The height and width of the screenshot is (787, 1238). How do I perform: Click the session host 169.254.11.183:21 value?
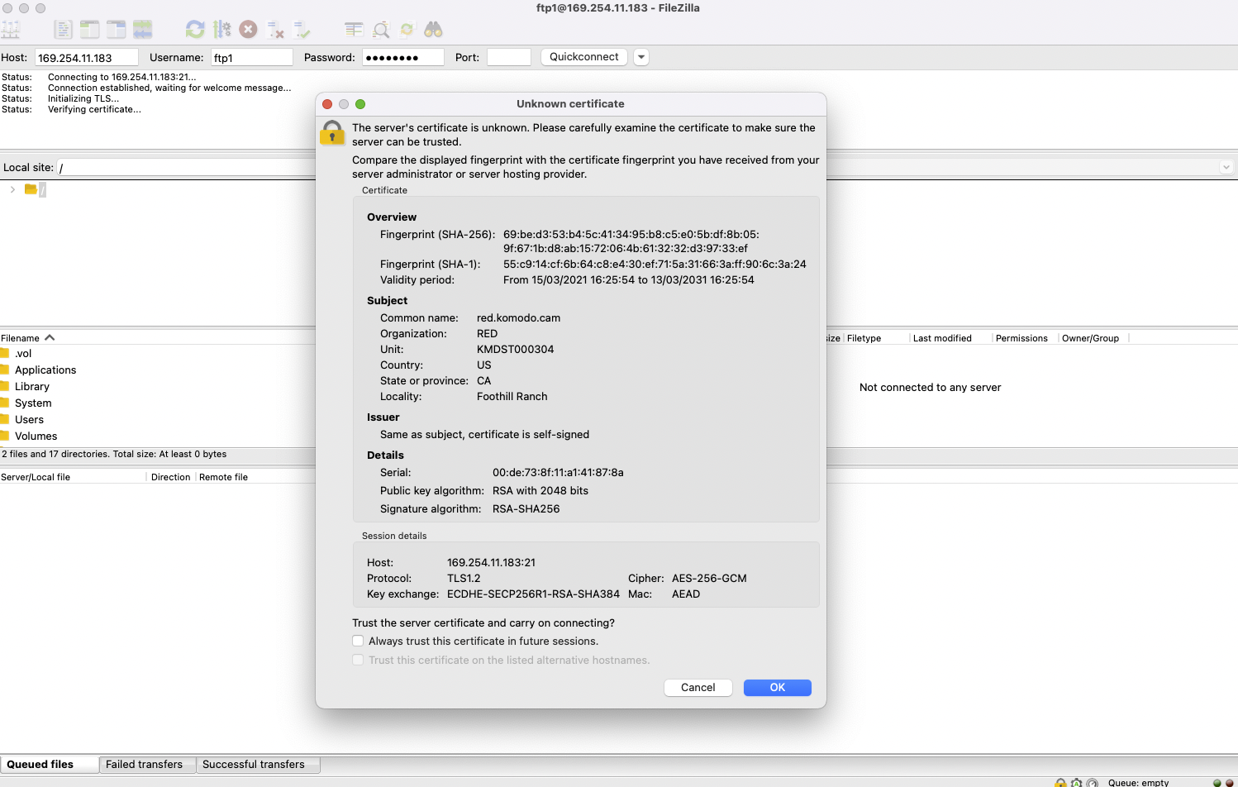(x=491, y=563)
